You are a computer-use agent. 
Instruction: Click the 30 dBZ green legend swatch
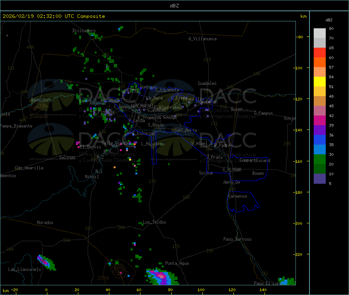320,159
